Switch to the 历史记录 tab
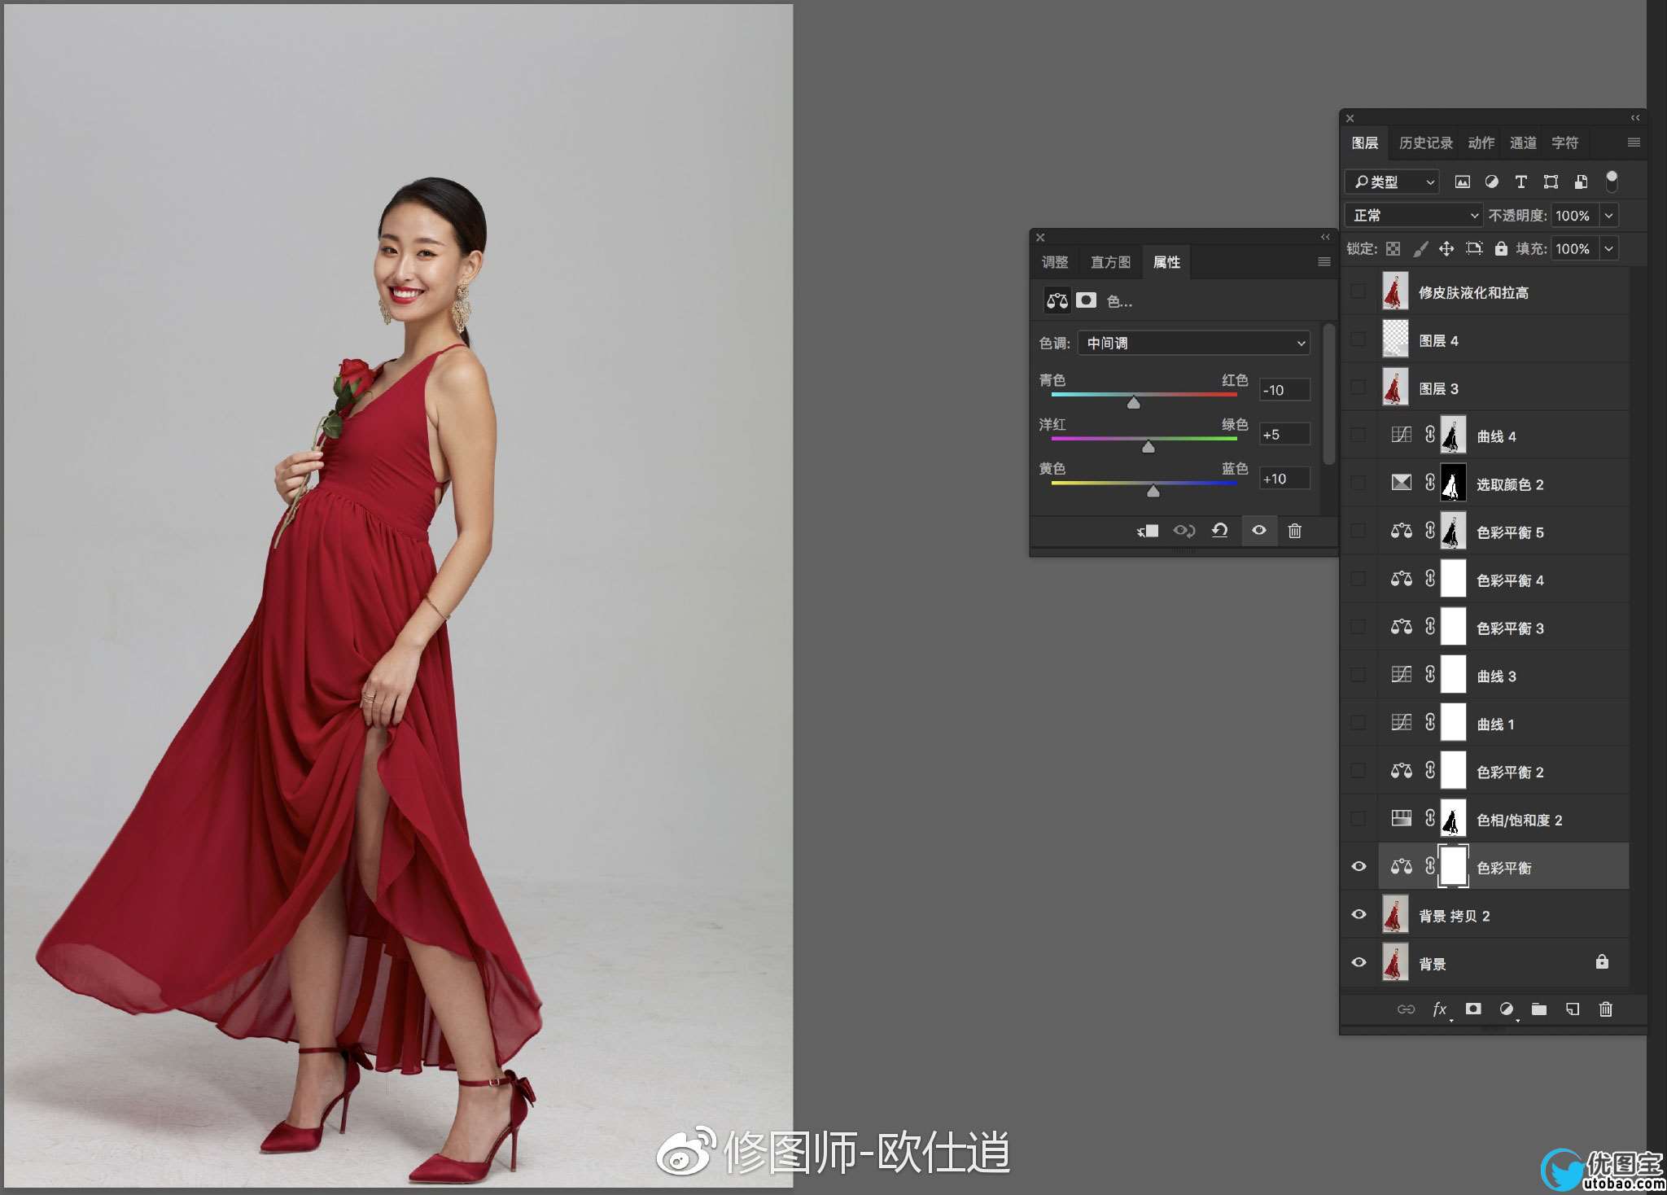The image size is (1667, 1195). point(1426,143)
